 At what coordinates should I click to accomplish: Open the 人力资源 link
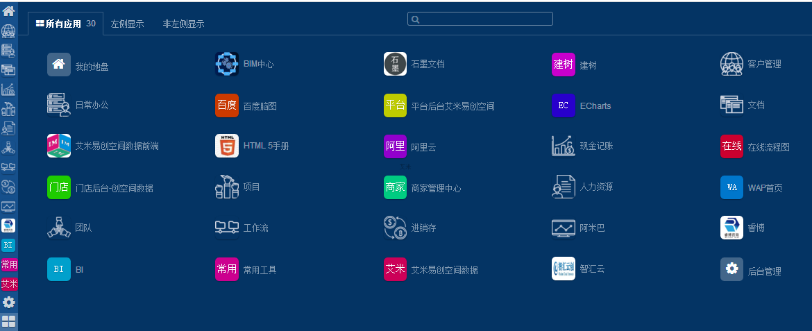[x=596, y=187]
